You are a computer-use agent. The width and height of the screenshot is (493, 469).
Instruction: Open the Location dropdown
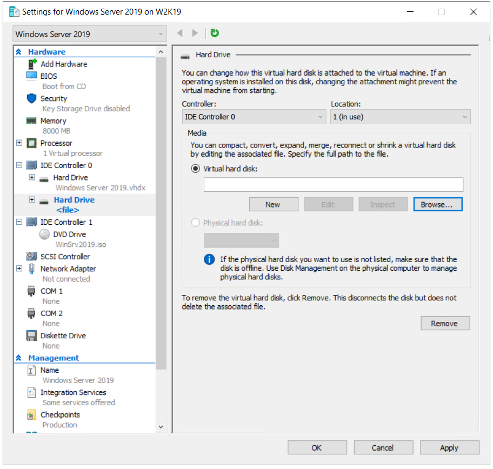click(x=400, y=117)
